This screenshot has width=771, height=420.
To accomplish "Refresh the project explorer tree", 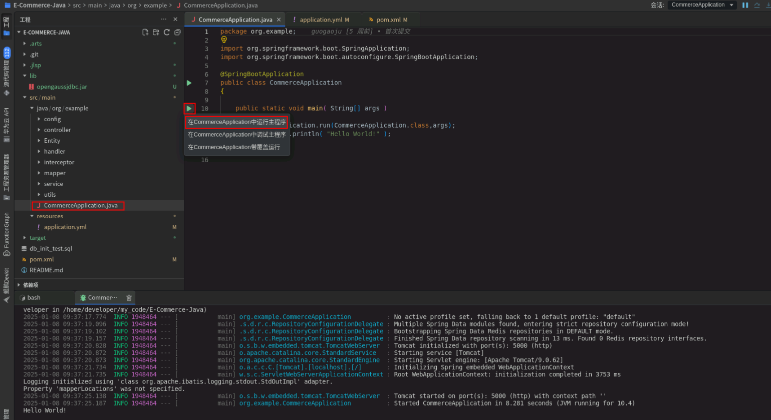I will click(x=166, y=32).
